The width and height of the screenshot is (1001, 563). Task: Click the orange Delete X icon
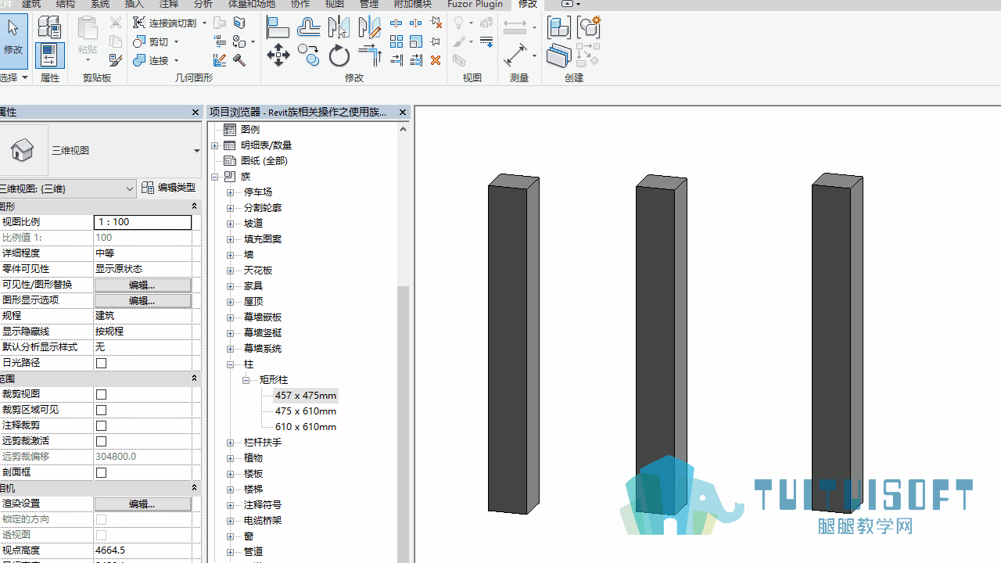pos(436,59)
